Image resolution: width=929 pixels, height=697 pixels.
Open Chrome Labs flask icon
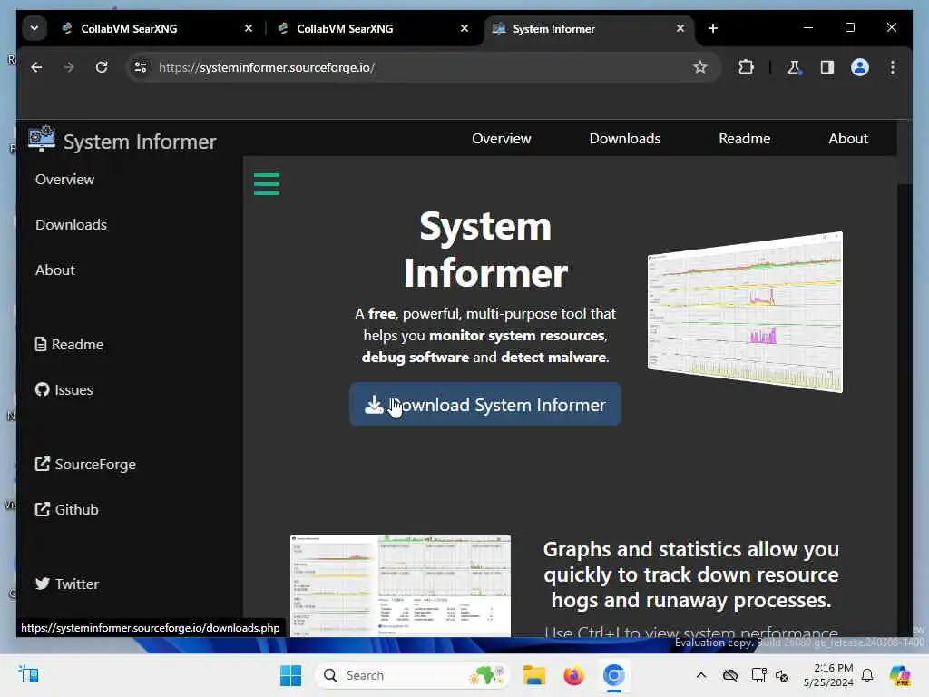coord(794,67)
